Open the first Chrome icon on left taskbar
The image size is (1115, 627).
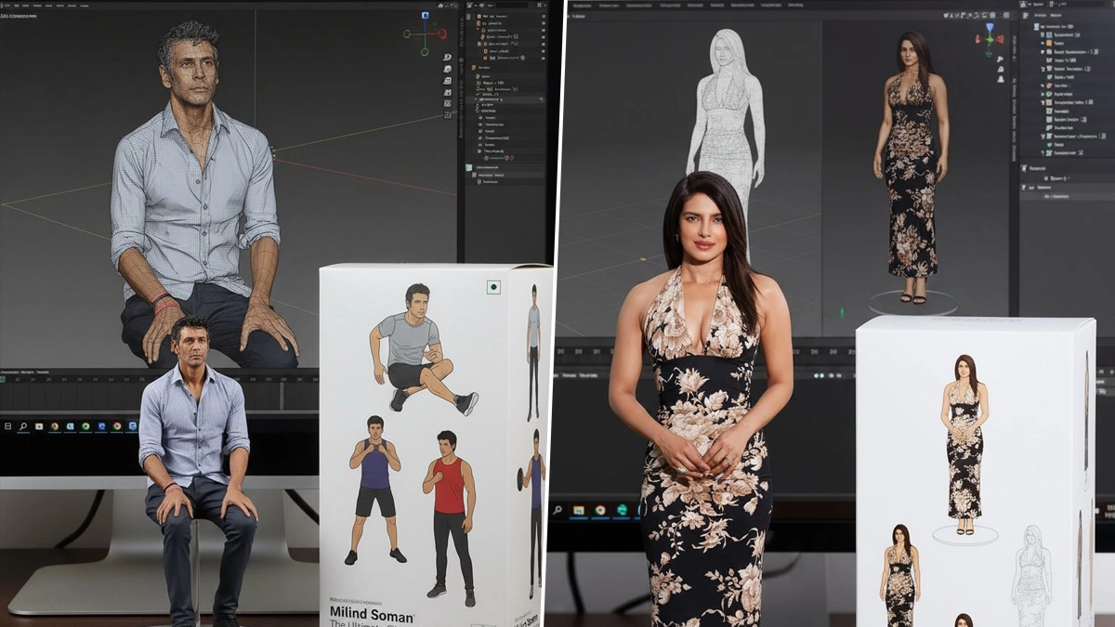54,426
